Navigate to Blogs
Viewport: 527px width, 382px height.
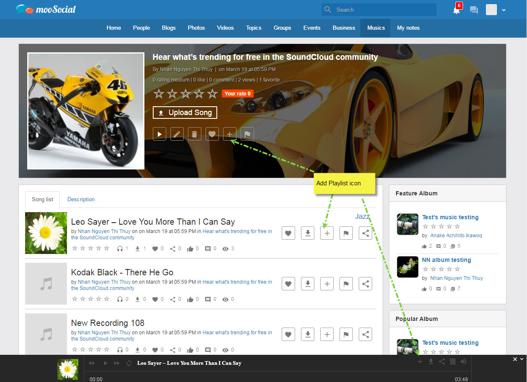pos(169,28)
